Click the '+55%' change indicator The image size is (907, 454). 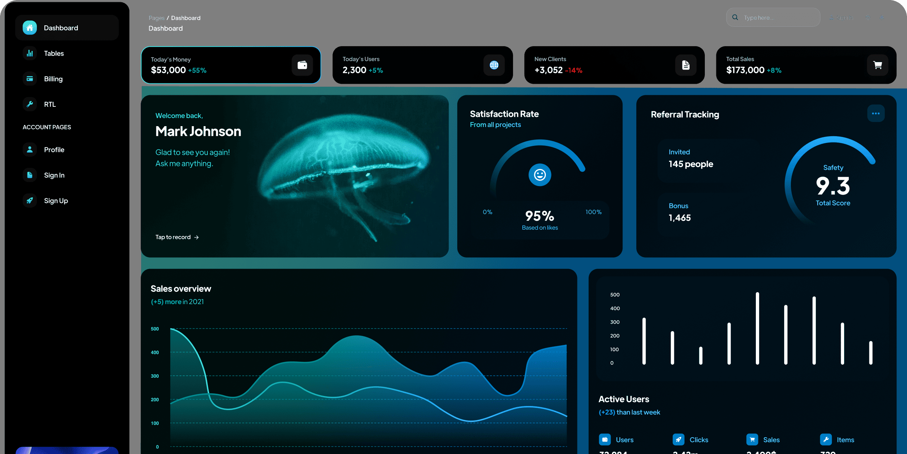tap(197, 70)
